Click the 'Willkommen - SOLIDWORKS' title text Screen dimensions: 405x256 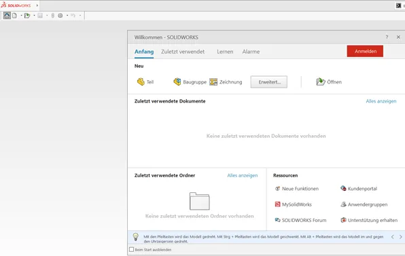pos(166,37)
